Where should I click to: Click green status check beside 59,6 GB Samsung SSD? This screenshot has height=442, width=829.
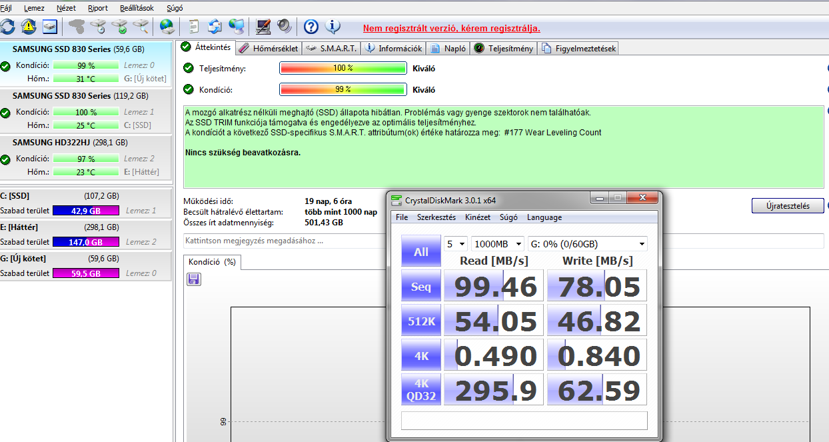coord(5,67)
